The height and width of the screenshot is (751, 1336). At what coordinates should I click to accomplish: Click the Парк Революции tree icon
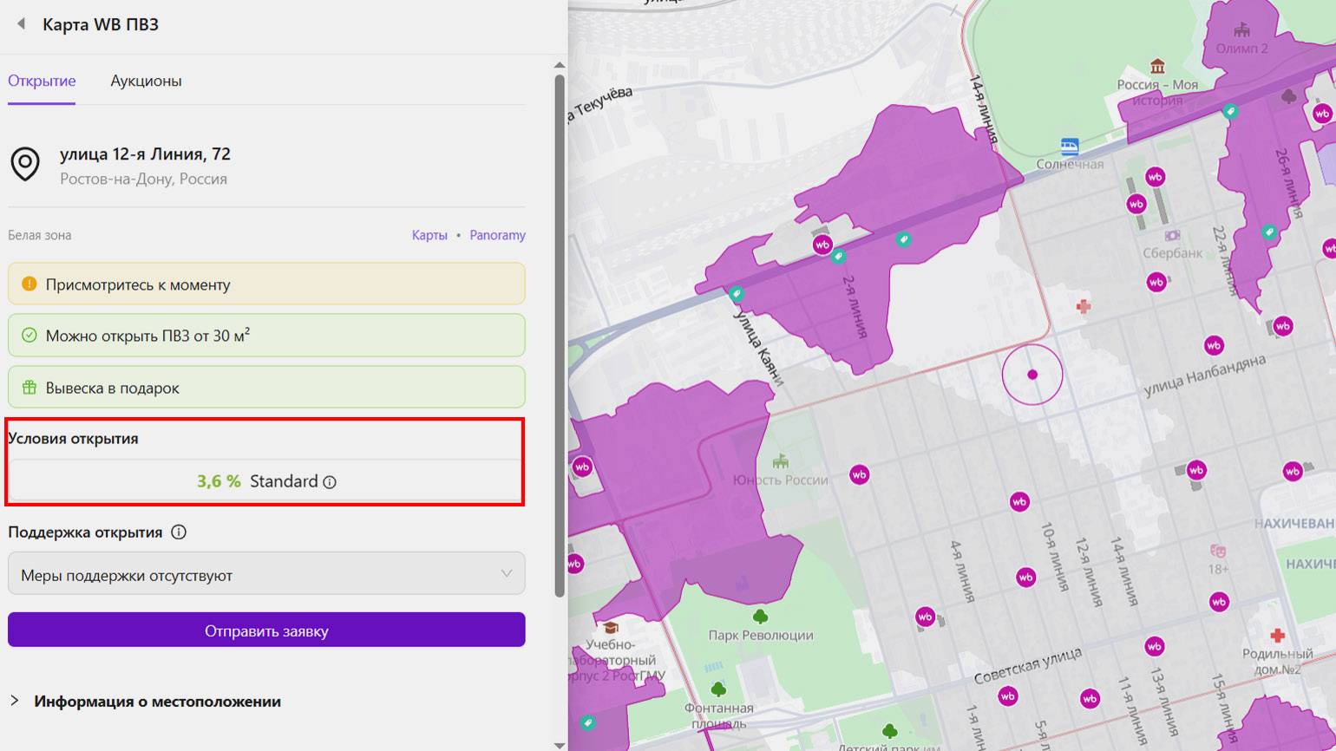click(x=761, y=617)
